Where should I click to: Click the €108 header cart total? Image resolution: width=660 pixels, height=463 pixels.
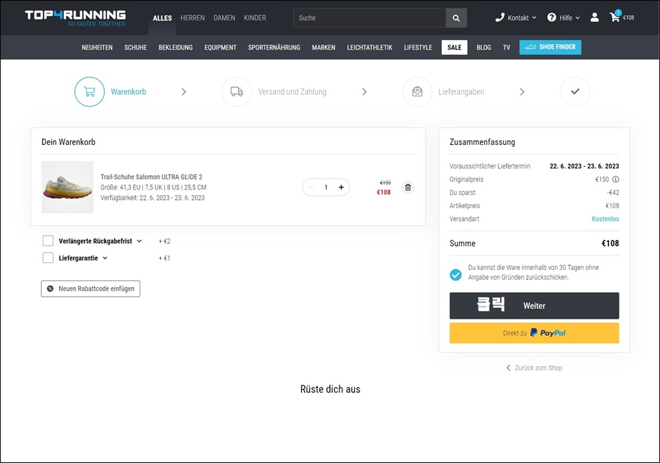click(628, 18)
